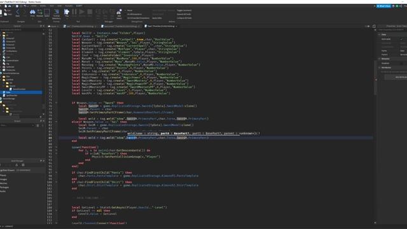Collapse the spawn function fold at line 89
Viewport: 407px width, 229px height.
[x=57, y=147]
